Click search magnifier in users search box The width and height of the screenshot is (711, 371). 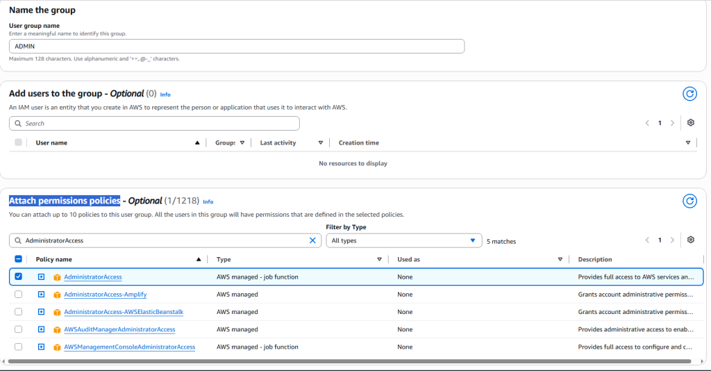tap(17, 124)
